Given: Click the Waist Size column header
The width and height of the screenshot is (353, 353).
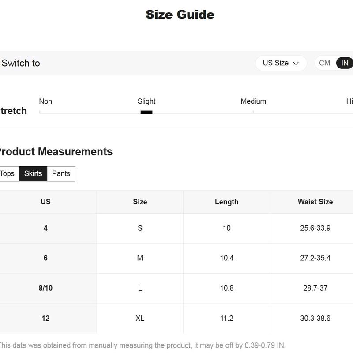Looking at the screenshot, I should [315, 202].
